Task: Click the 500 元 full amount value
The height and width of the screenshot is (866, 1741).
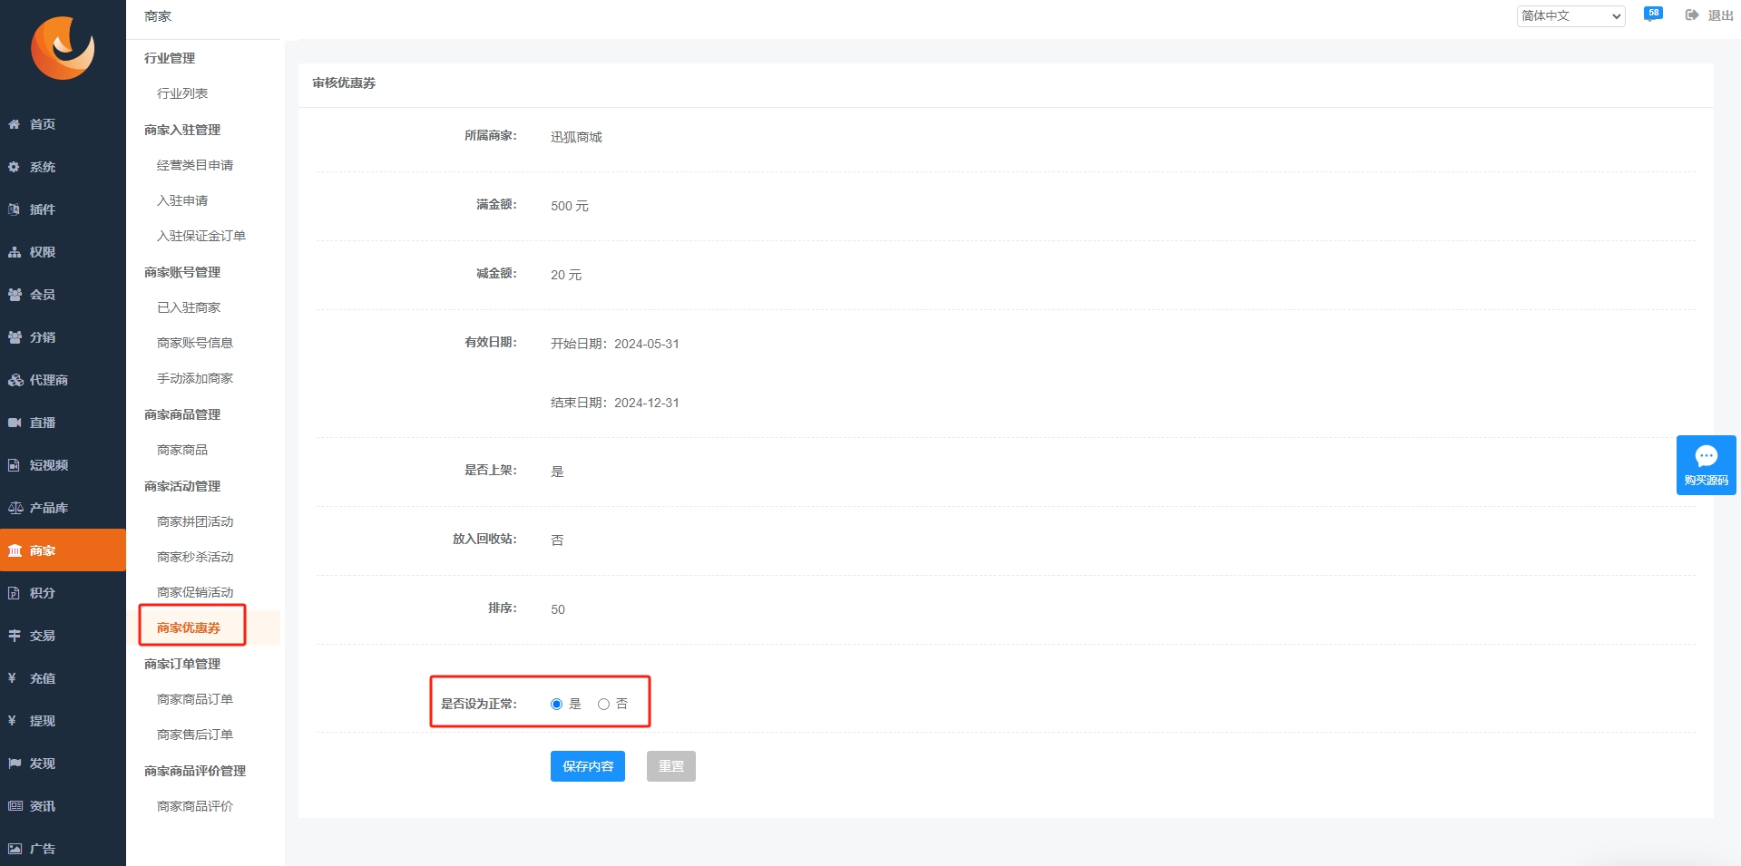Action: coord(570,206)
